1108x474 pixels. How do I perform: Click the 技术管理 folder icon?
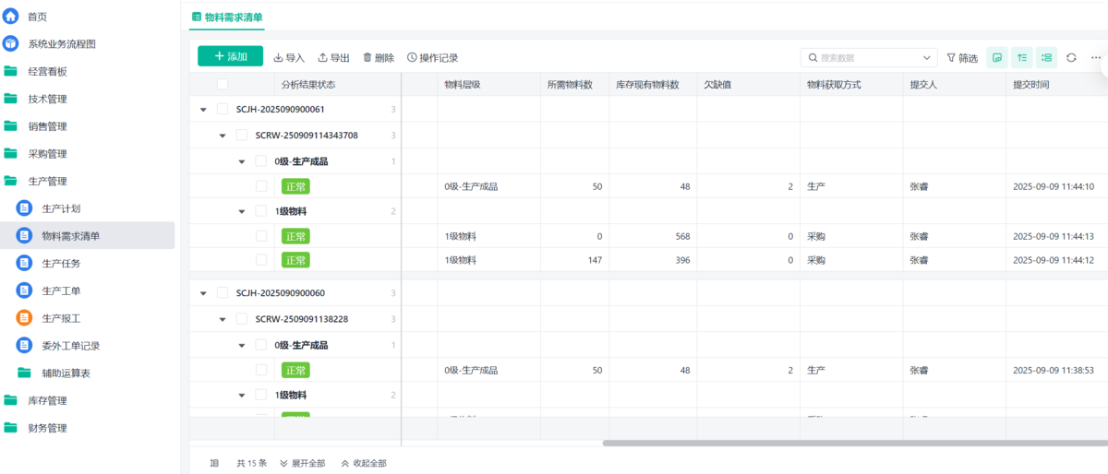tap(10, 99)
